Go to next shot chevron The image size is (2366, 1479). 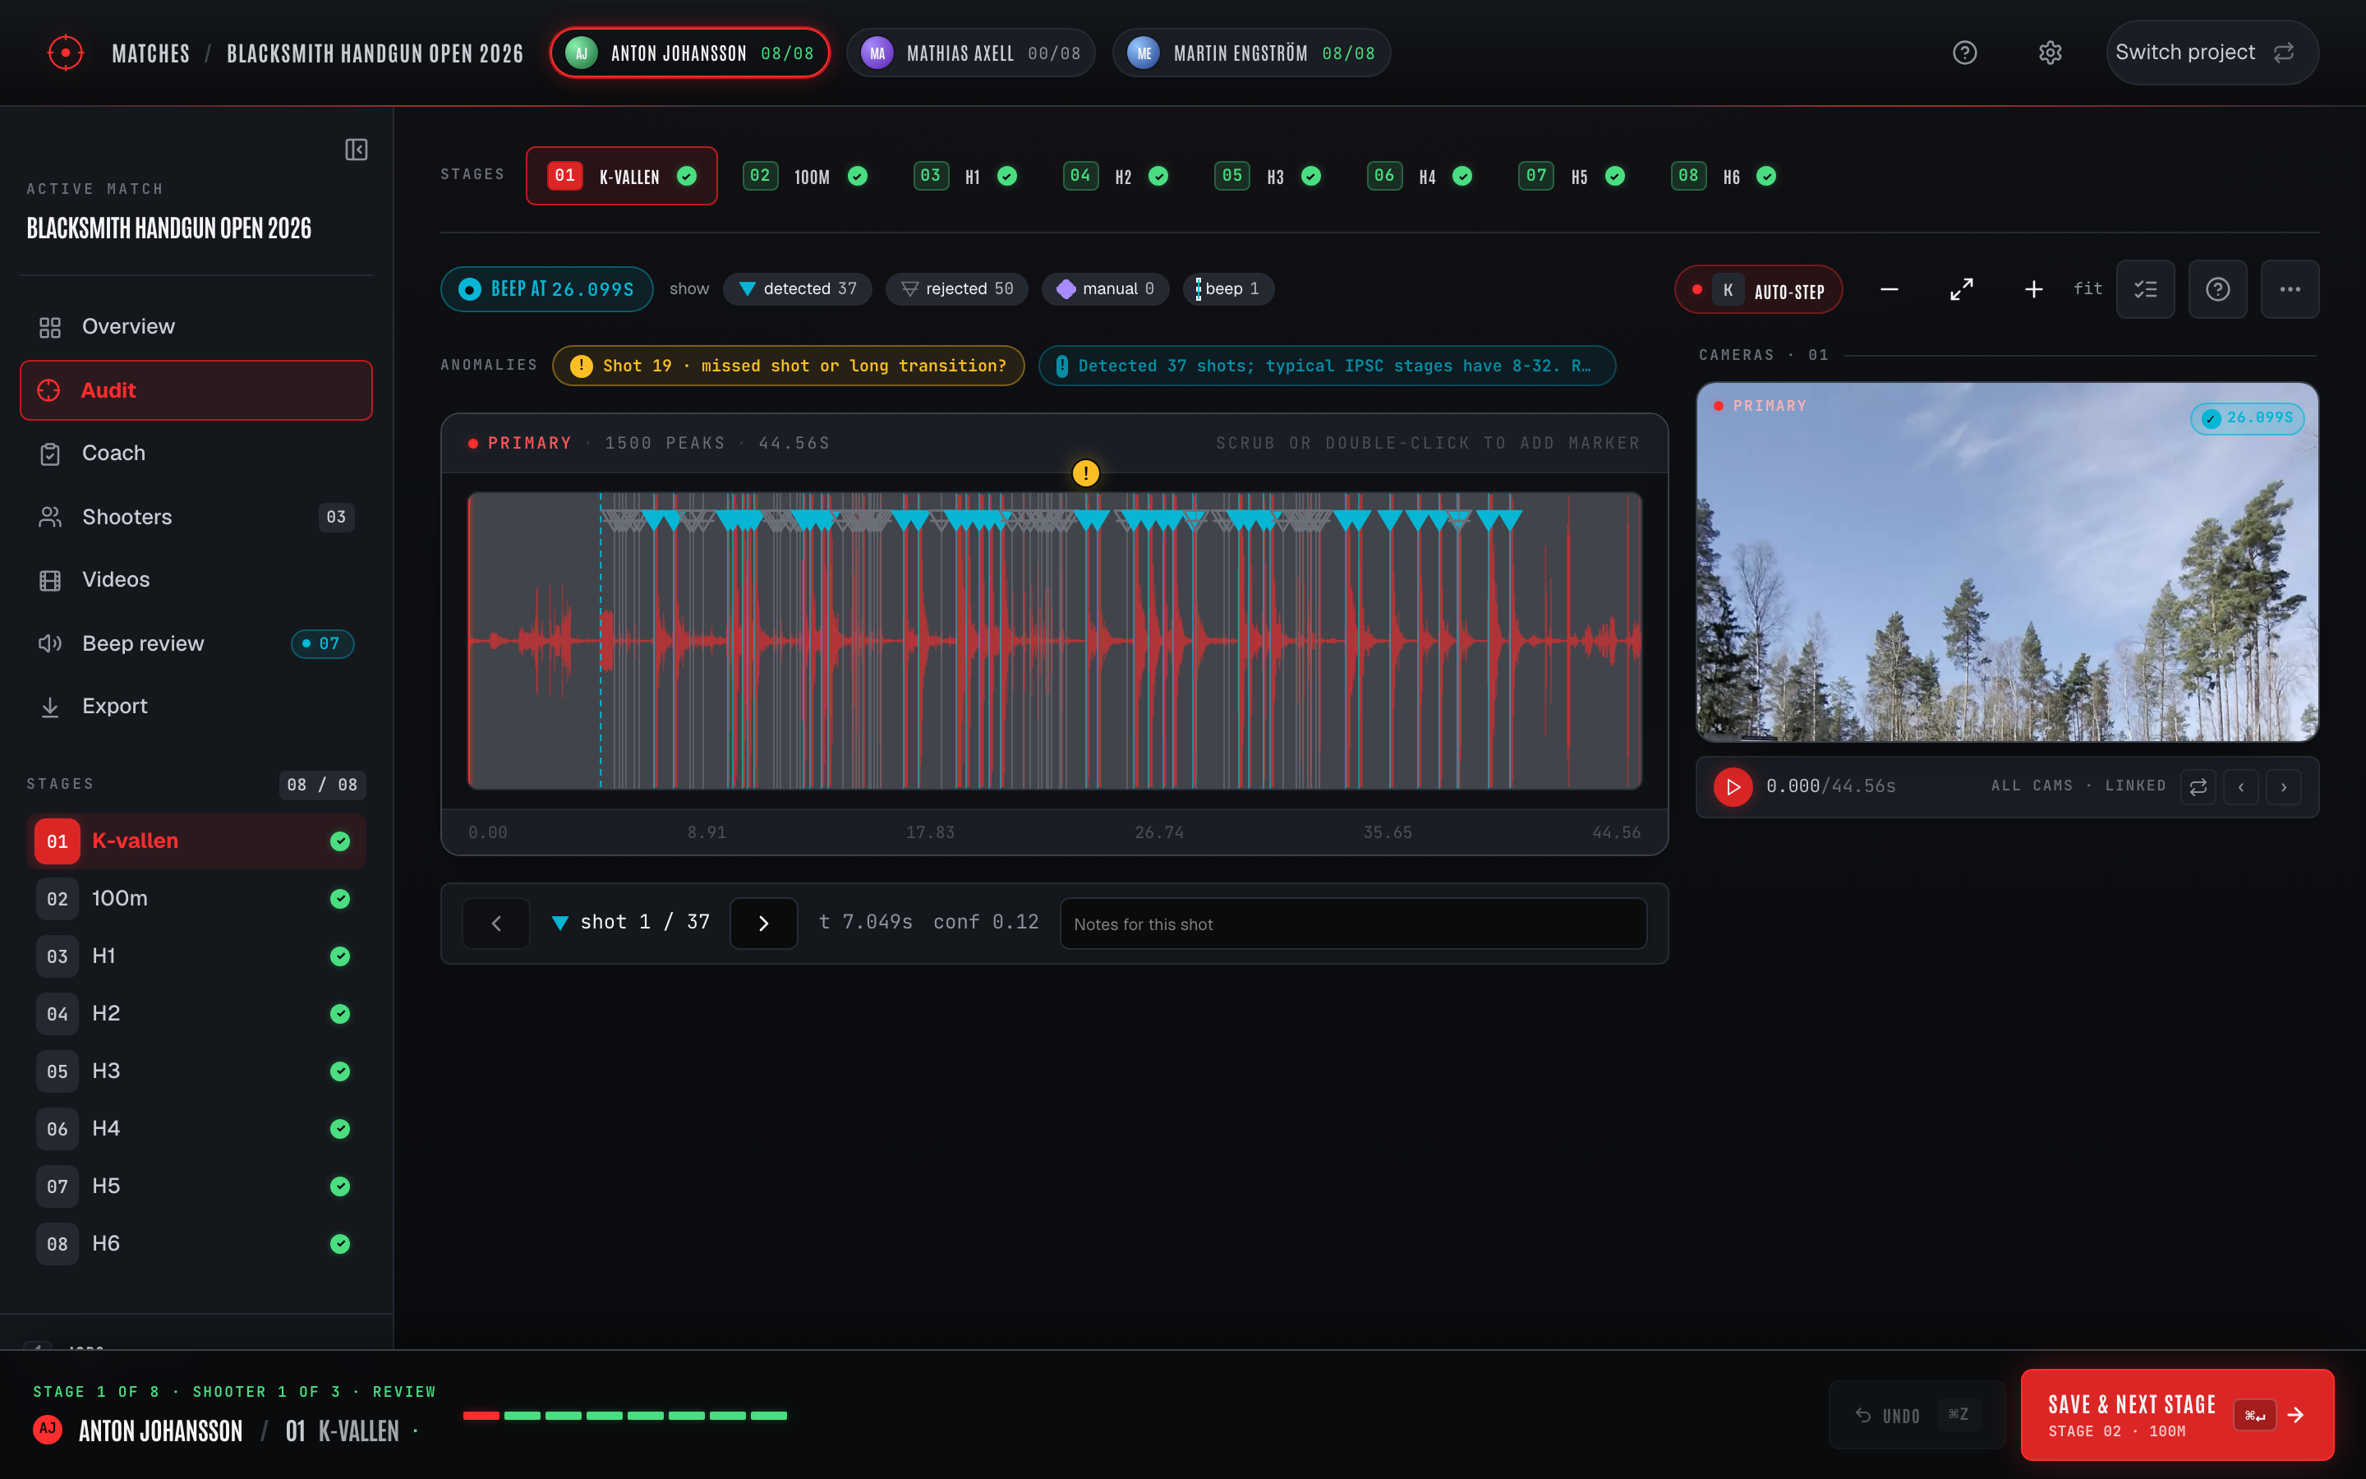763,924
